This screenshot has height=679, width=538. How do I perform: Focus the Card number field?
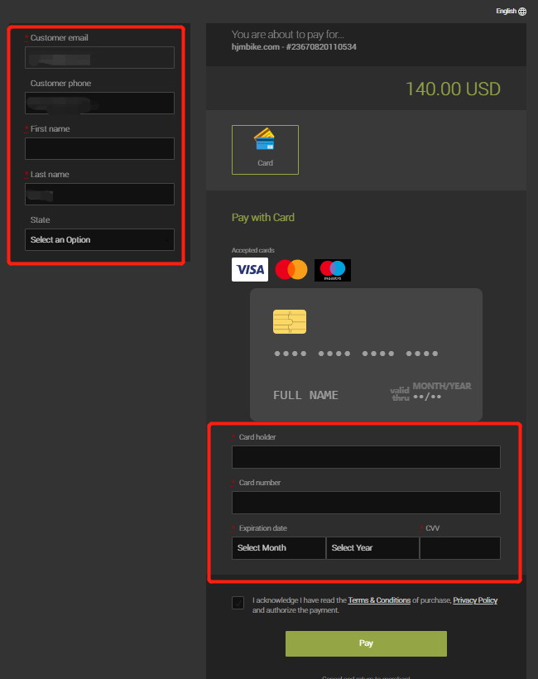coord(366,503)
